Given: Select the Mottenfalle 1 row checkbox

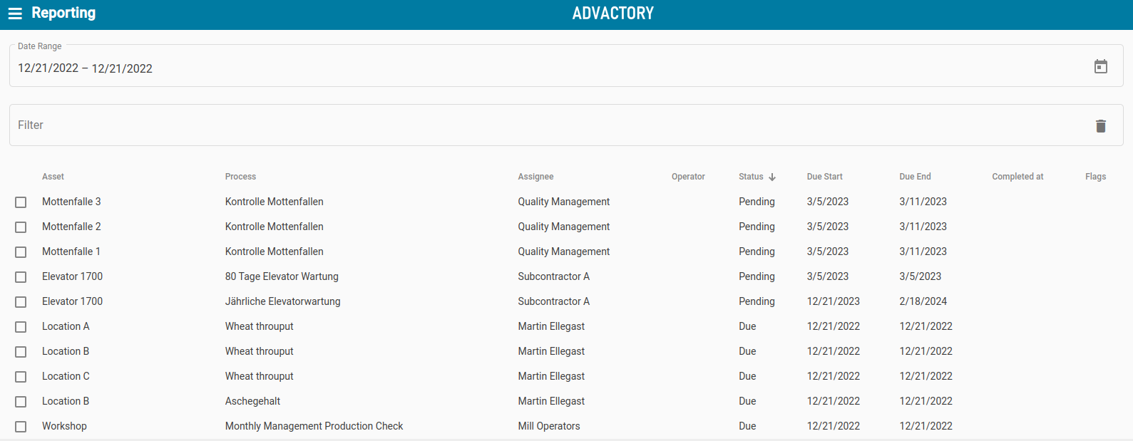Looking at the screenshot, I should (21, 252).
